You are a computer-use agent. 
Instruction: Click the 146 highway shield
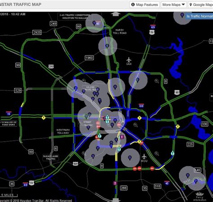tap(197, 170)
